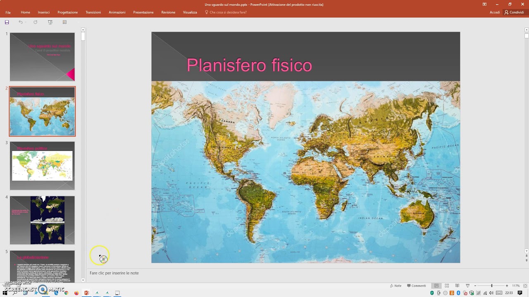The width and height of the screenshot is (529, 297).
Task: Click the zoom slider handle
Action: pyautogui.click(x=492, y=285)
